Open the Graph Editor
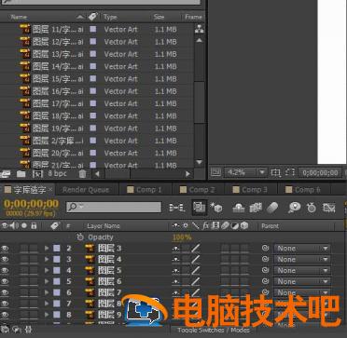The image size is (347, 338). [x=329, y=208]
